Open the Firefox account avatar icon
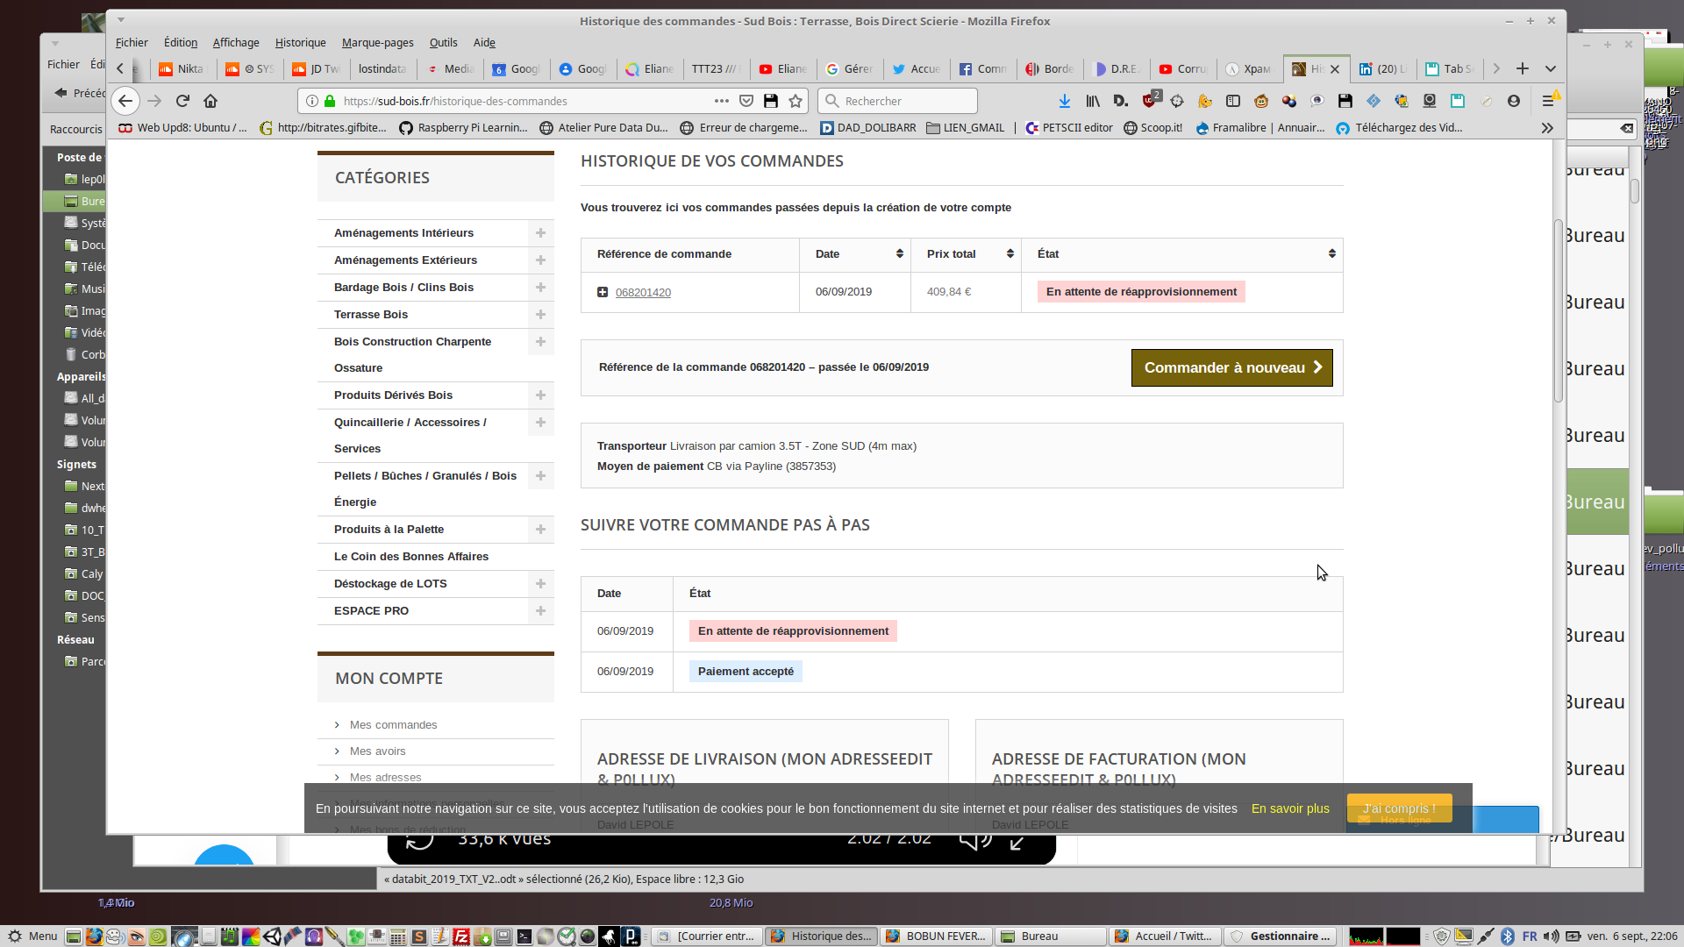1684x947 pixels. 1513,101
